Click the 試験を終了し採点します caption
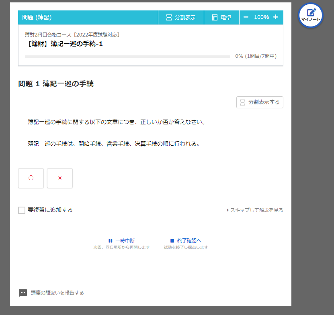Viewport: 334px width, 315px height. coord(186,247)
